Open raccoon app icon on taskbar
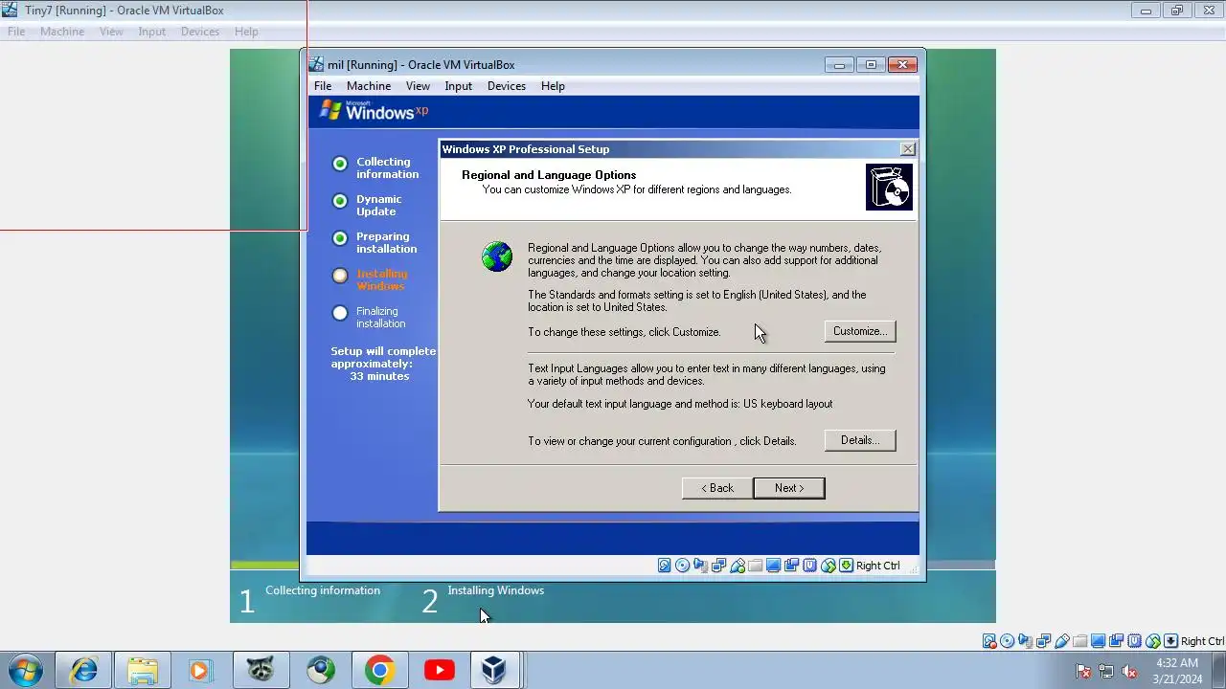 (261, 671)
